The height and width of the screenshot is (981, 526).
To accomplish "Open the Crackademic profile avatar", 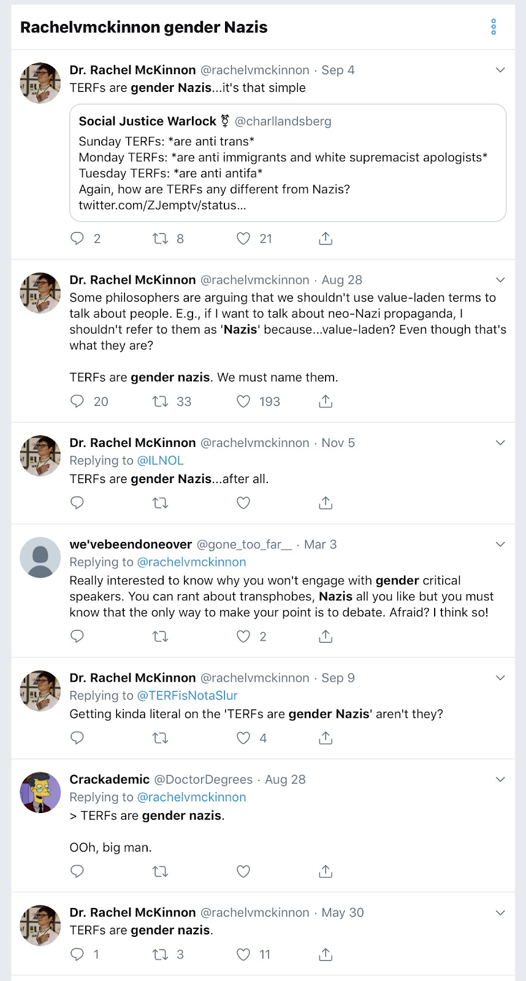I will click(x=40, y=792).
